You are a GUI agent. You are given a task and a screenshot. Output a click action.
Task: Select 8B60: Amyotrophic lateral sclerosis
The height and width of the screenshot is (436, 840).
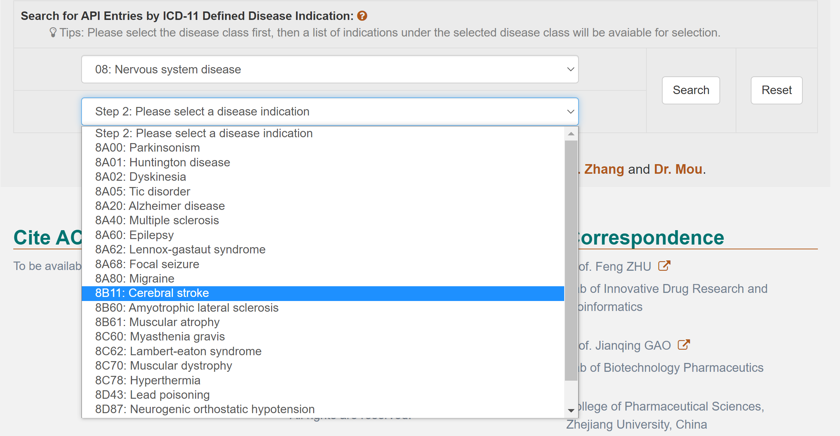click(187, 308)
